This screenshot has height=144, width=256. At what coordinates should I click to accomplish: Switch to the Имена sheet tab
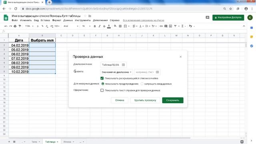[x=68, y=142]
